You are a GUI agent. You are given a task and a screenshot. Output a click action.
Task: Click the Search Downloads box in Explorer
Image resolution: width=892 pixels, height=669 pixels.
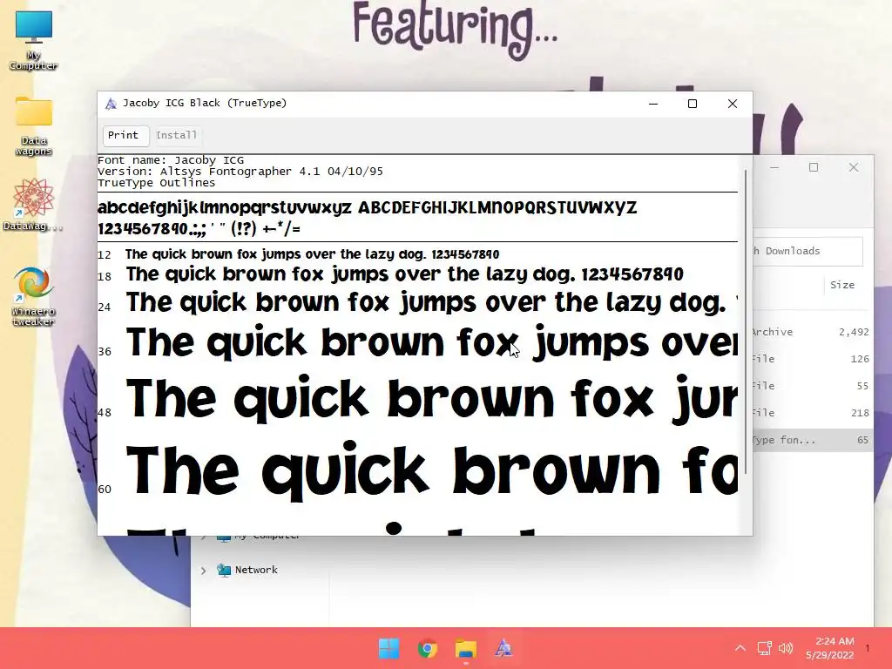coord(808,251)
